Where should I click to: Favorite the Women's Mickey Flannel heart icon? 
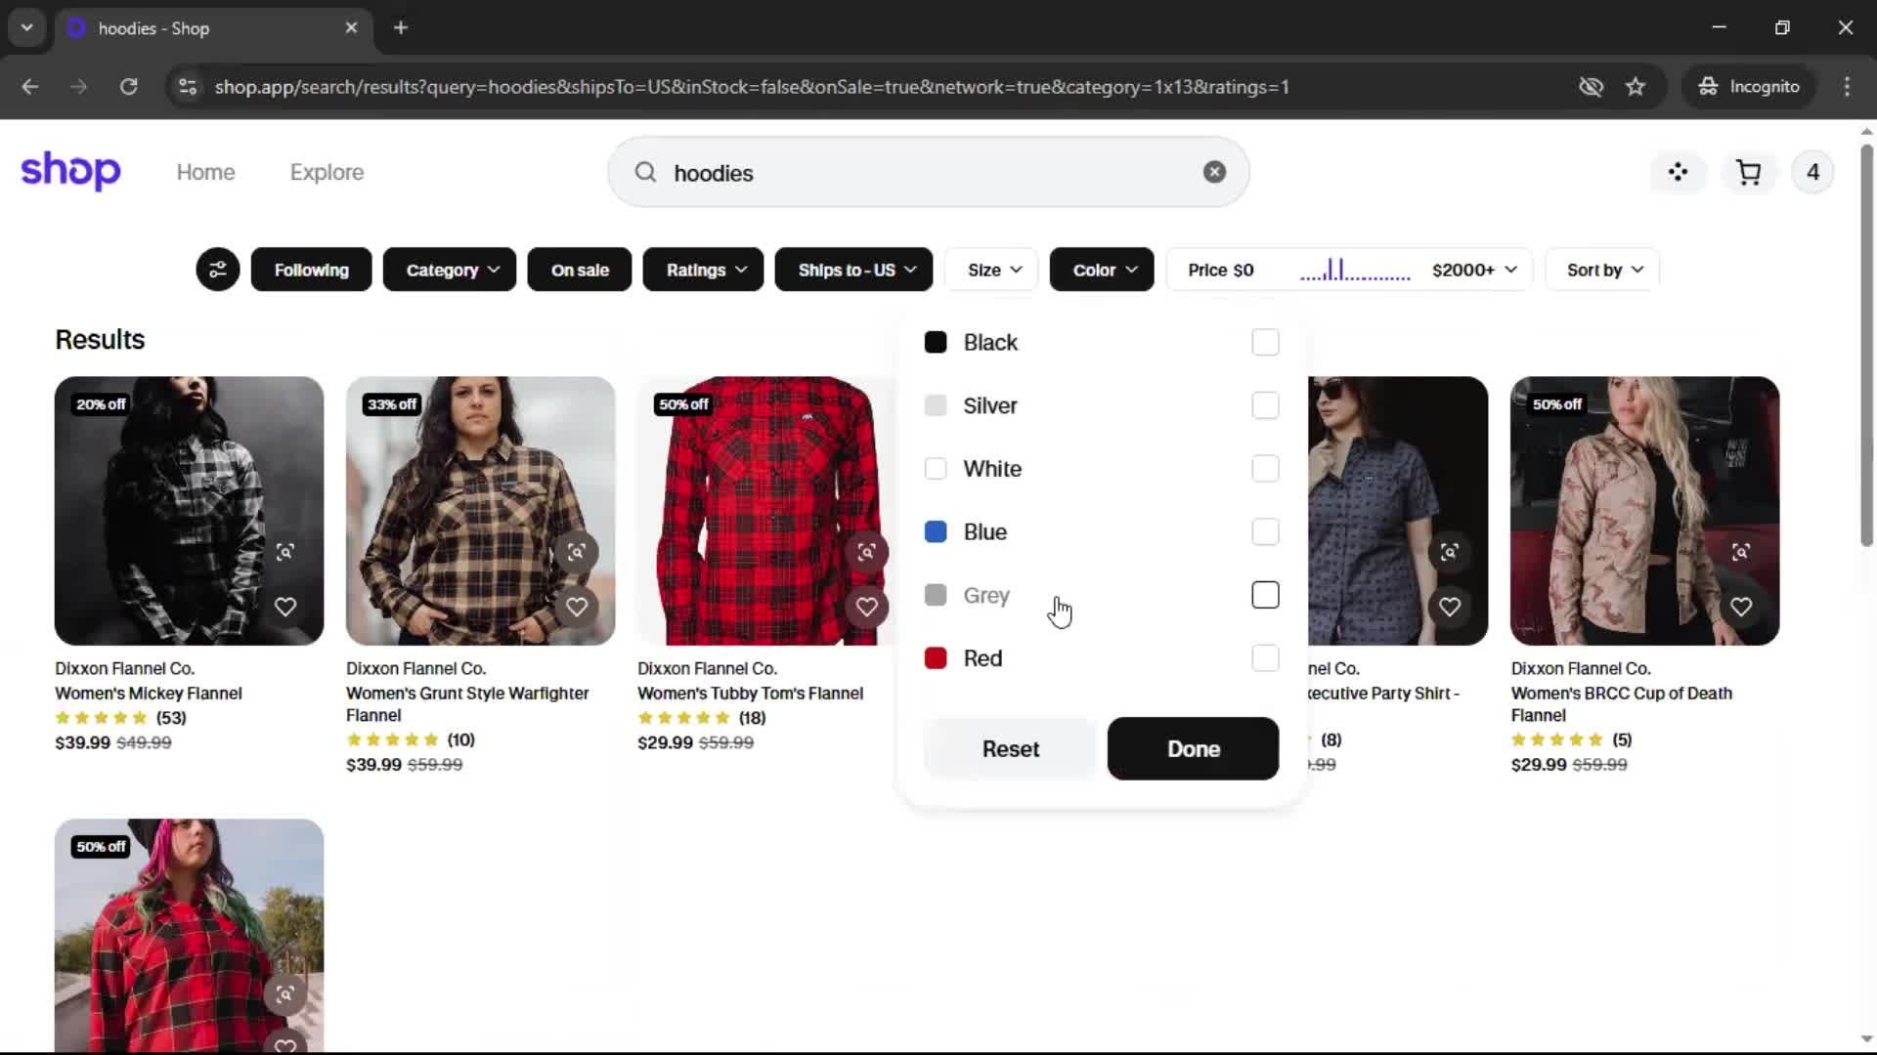(284, 607)
